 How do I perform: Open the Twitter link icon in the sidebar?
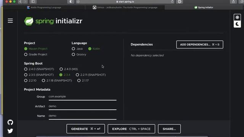point(10,131)
